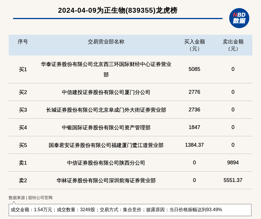
Task: Select the 华泰证券北京西三环 branch name
Action: (x=106, y=69)
